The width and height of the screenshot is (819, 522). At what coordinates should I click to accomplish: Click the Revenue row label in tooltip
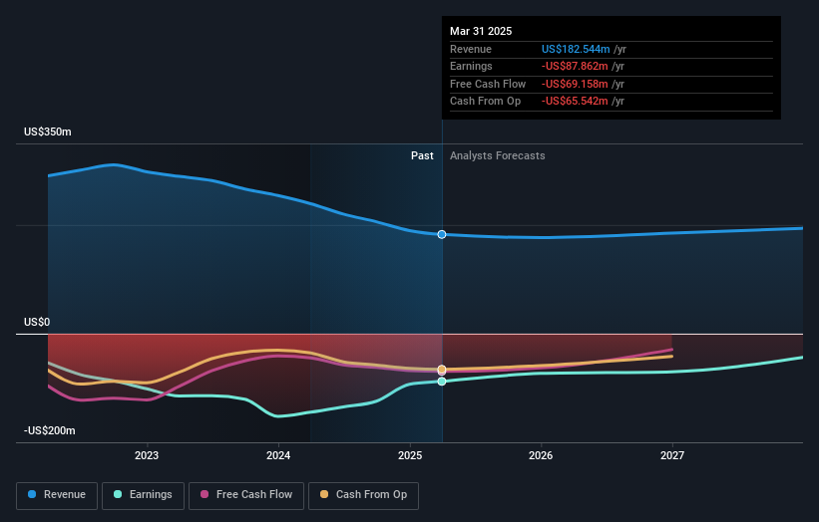[471, 49]
